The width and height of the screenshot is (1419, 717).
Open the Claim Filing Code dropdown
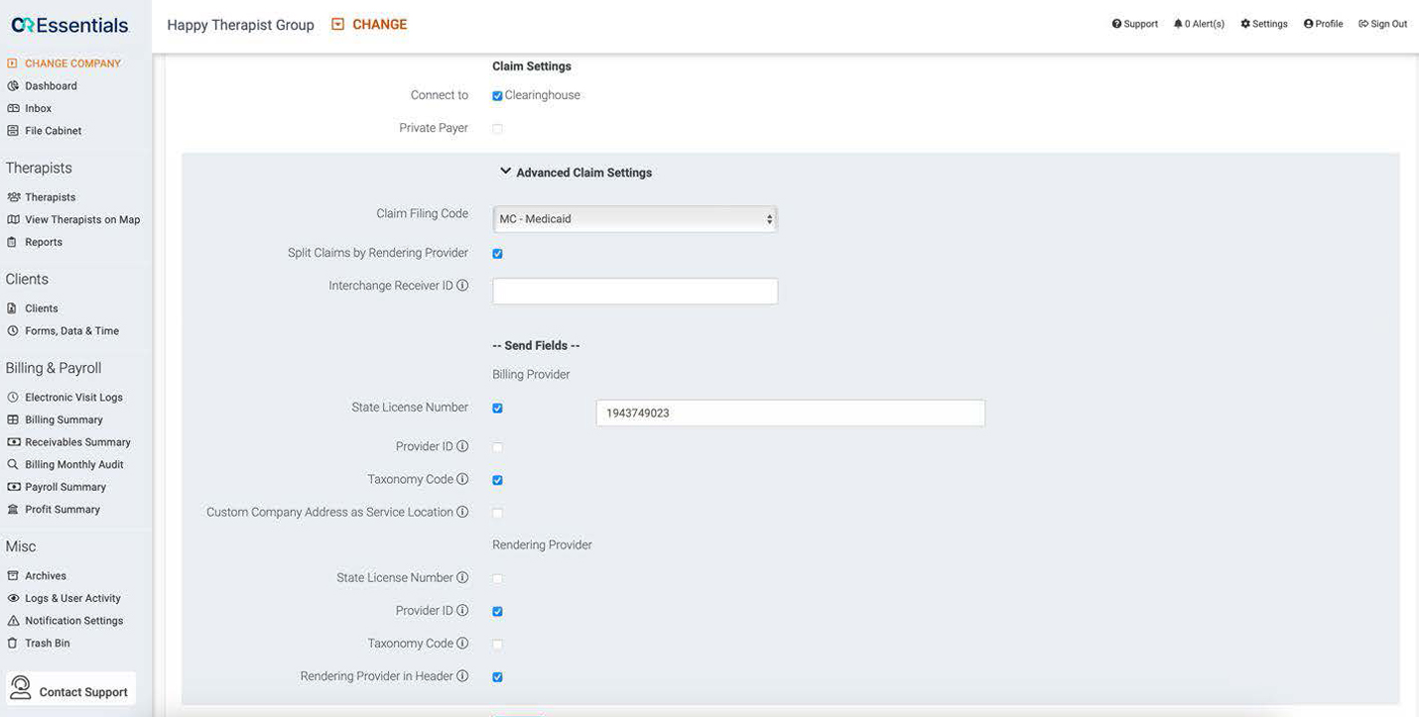[x=634, y=218]
